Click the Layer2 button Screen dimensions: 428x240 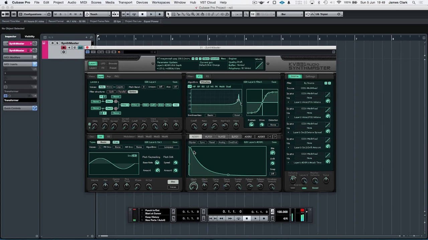93,68
